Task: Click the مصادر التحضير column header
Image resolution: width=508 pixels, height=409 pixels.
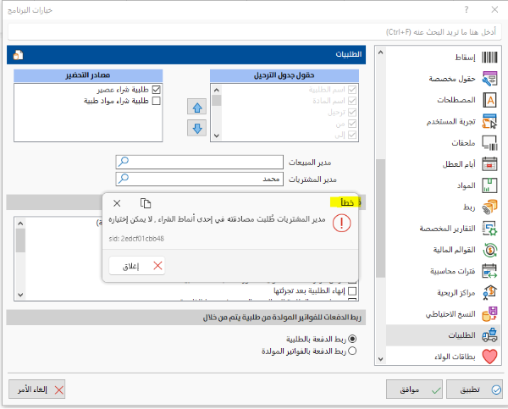Action: (88, 75)
